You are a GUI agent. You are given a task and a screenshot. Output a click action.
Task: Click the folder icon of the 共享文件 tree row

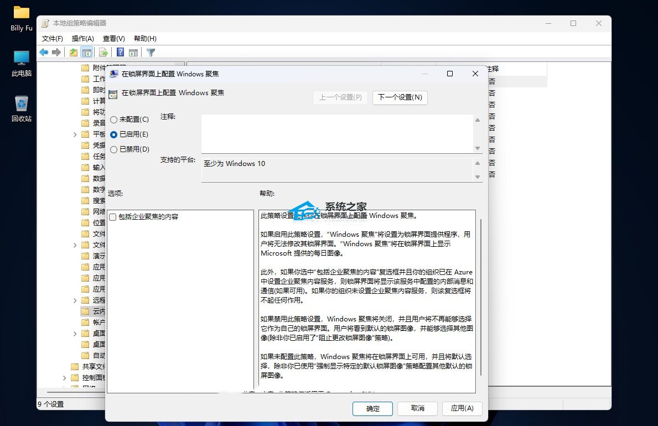point(75,366)
